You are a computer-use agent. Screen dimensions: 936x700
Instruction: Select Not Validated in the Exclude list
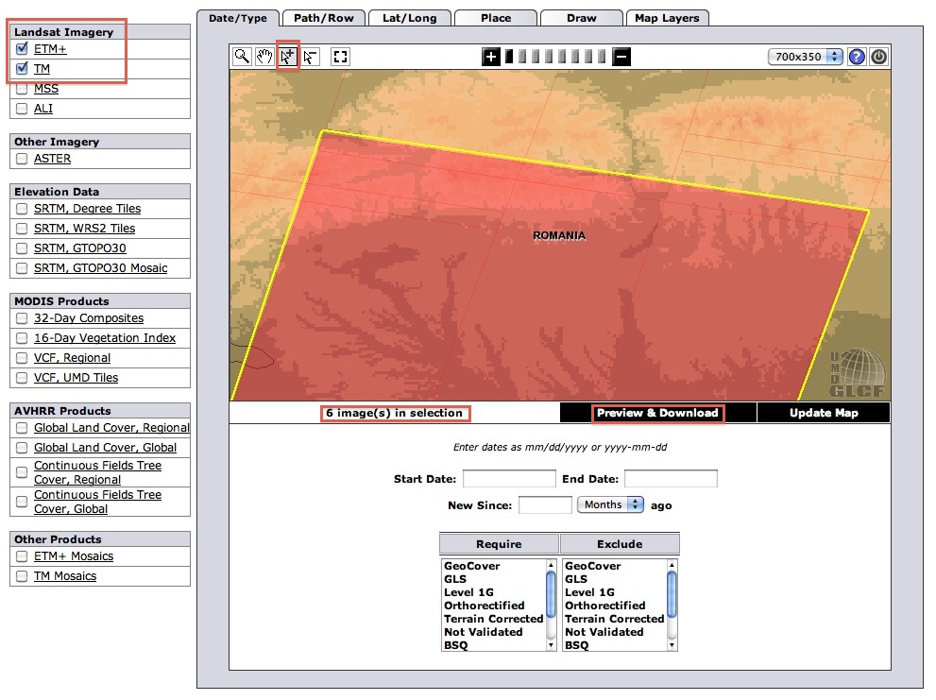pos(604,632)
